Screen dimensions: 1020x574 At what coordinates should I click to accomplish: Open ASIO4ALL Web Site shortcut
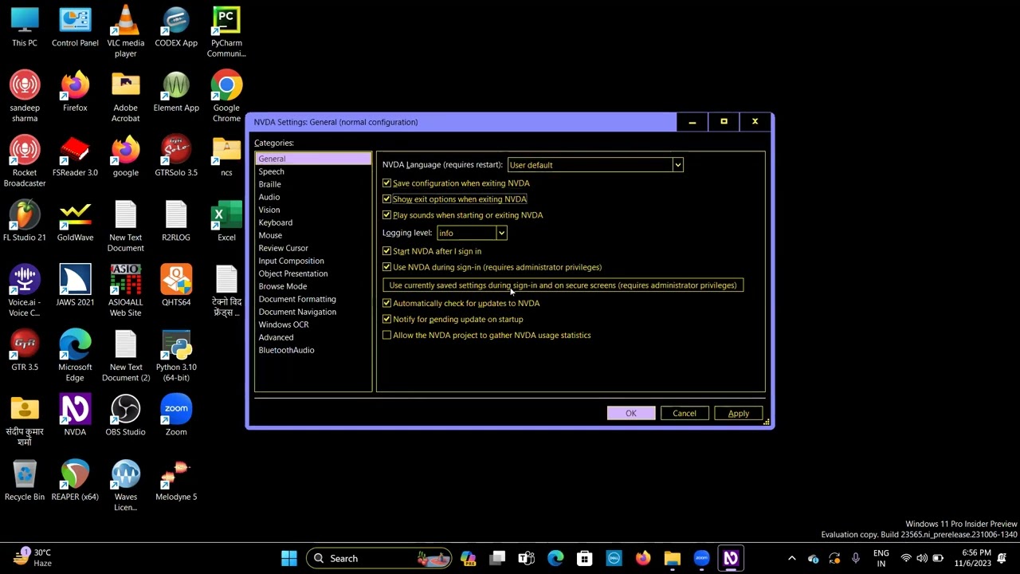125,290
